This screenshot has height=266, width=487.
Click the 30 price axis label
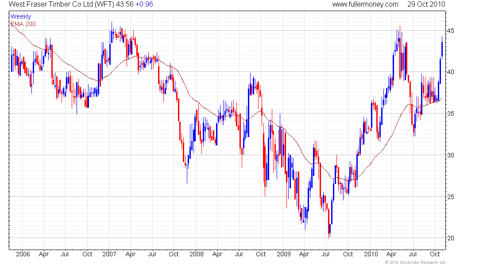(x=450, y=155)
